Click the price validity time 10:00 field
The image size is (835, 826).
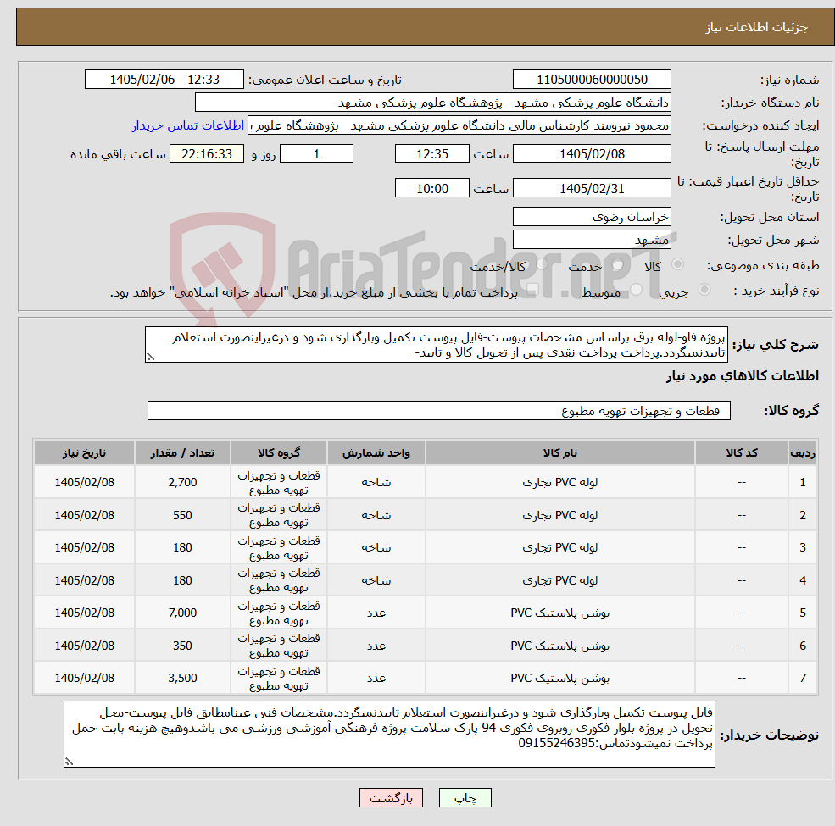(431, 188)
